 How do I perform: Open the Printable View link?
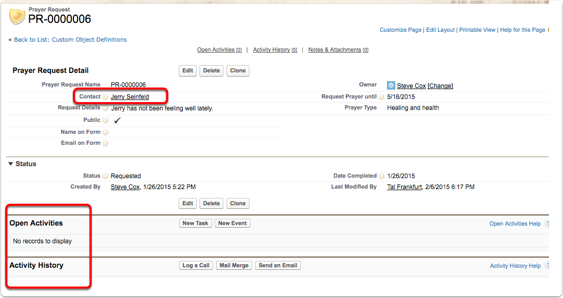point(477,30)
